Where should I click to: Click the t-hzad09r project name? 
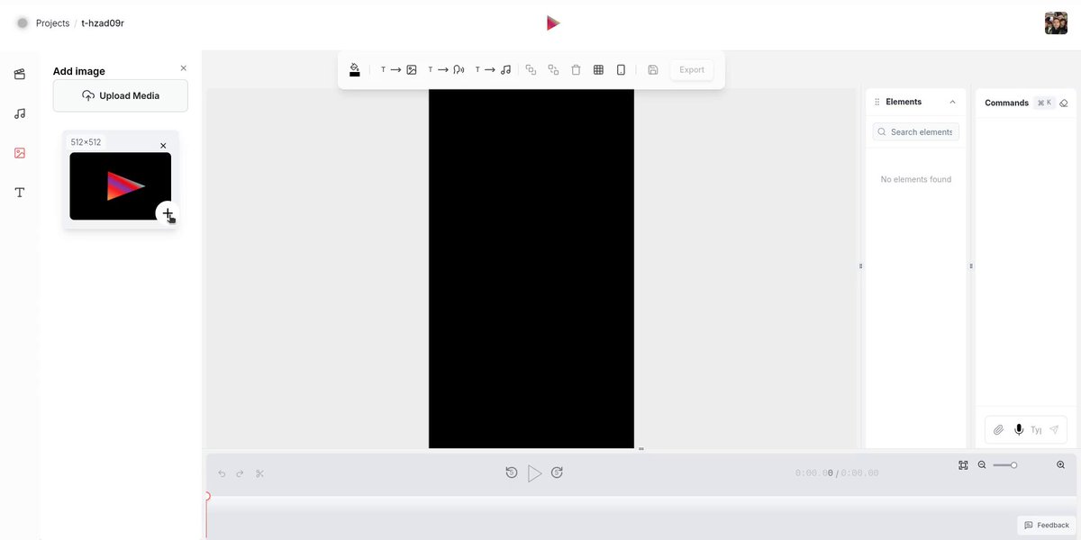point(103,23)
